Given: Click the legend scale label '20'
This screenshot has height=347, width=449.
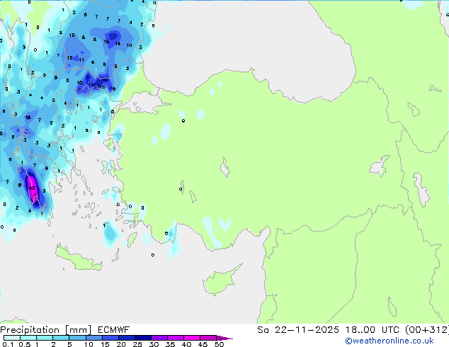Looking at the screenshot, I should 121,344.
